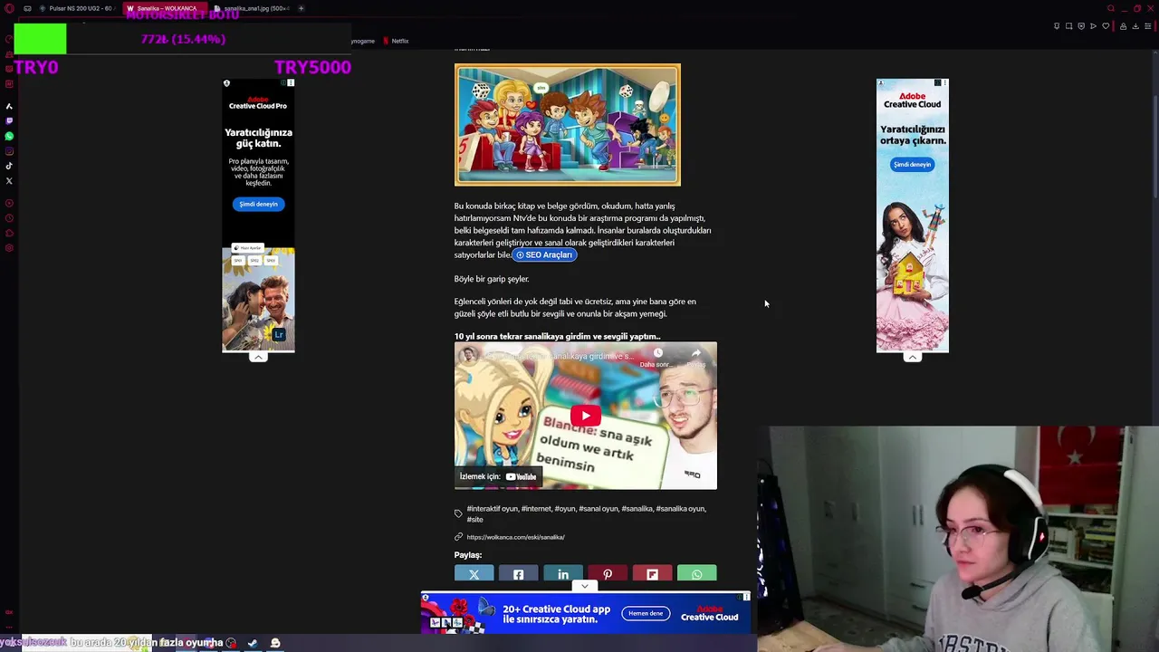The width and height of the screenshot is (1159, 652).
Task: Click the browser search icon in the title bar
Action: (x=1111, y=8)
